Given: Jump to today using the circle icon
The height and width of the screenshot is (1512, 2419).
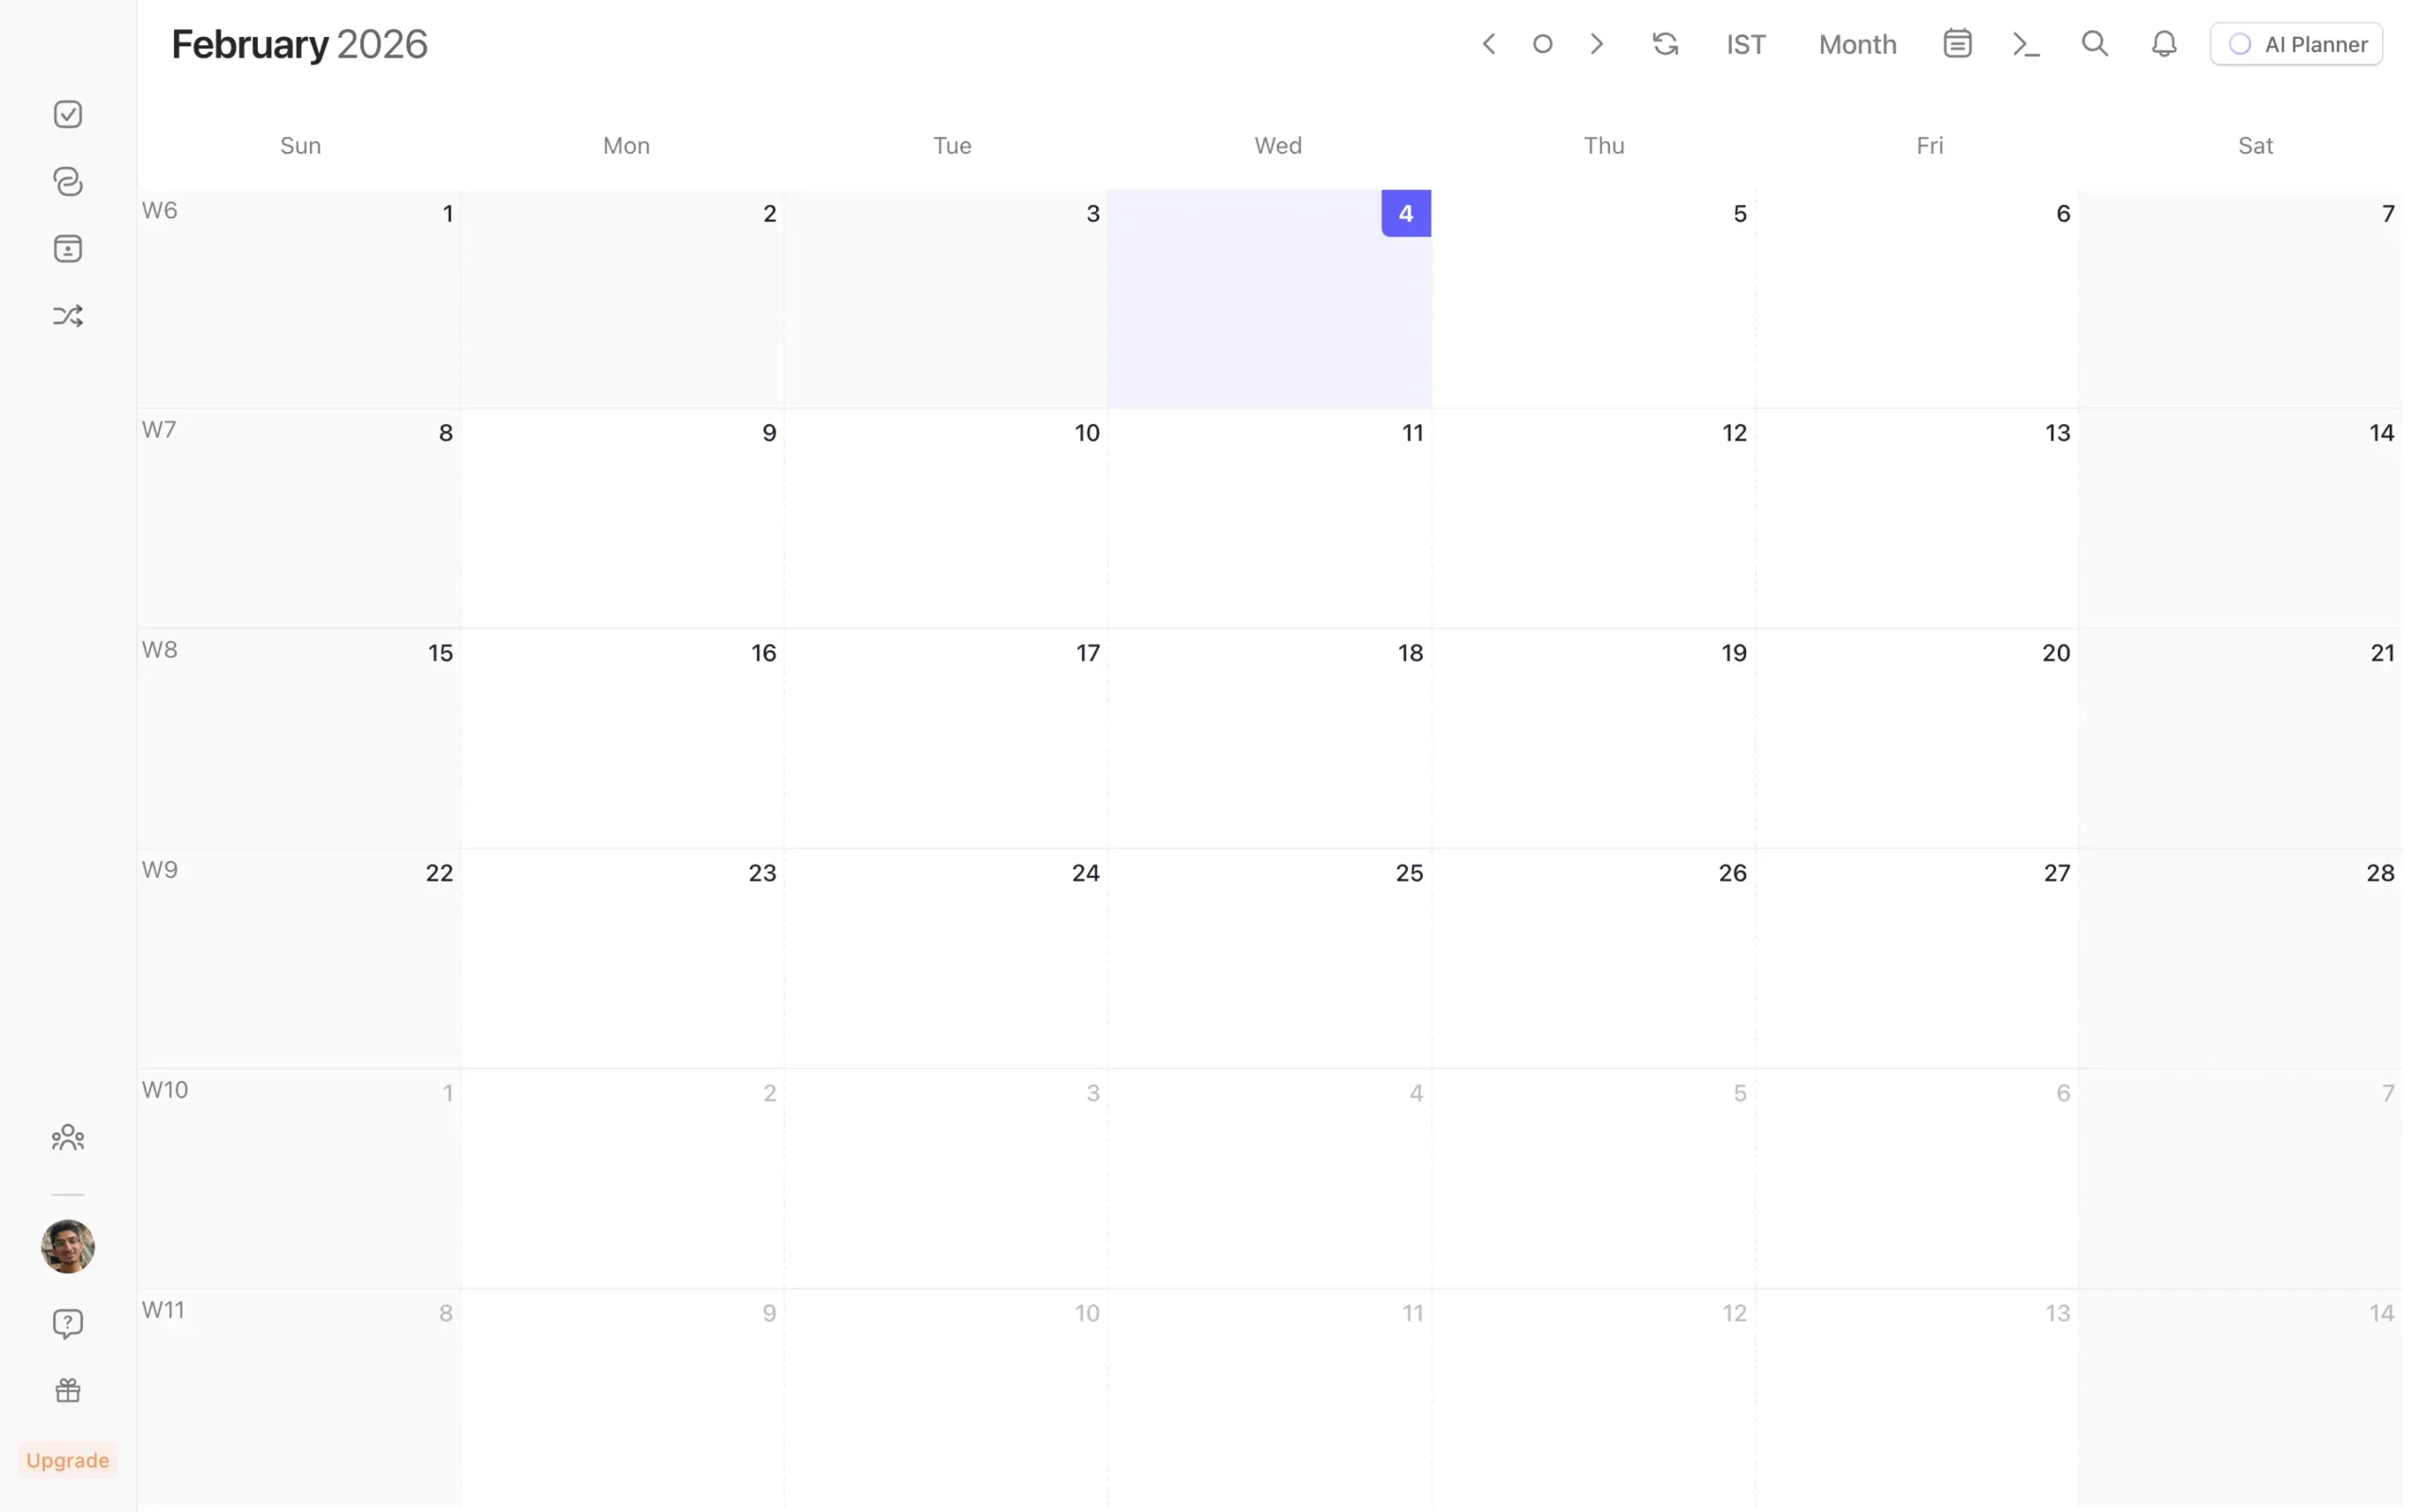Looking at the screenshot, I should 1542,43.
